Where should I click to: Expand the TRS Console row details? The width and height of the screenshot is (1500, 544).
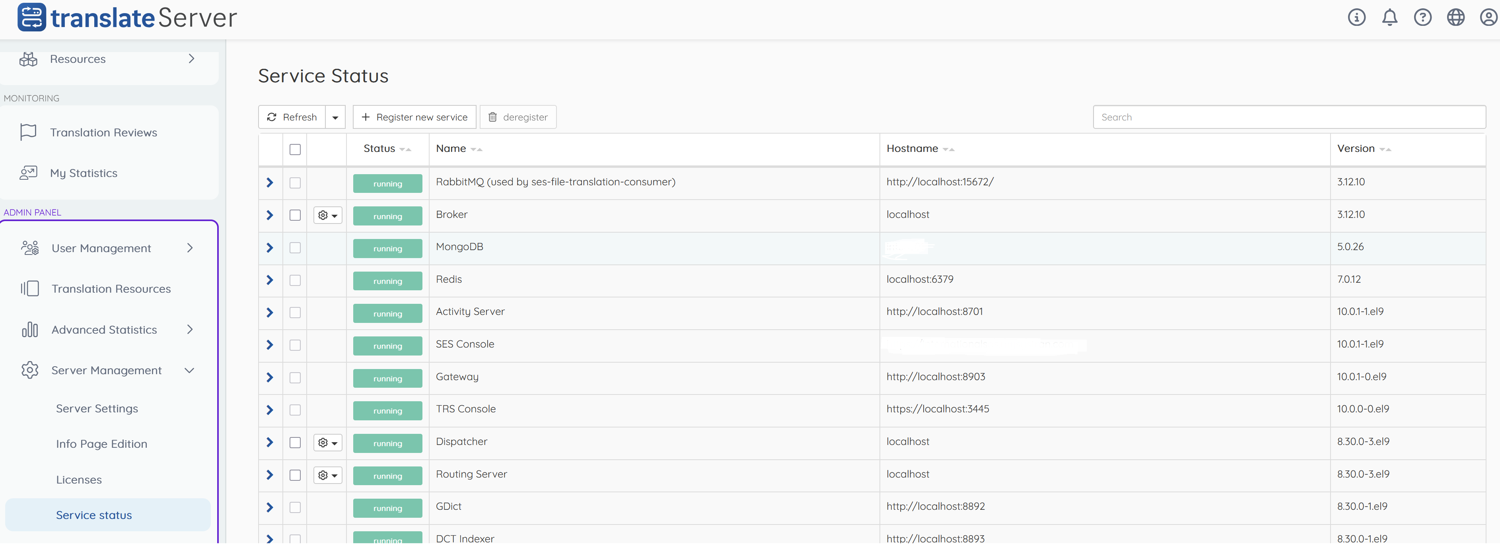(x=270, y=410)
